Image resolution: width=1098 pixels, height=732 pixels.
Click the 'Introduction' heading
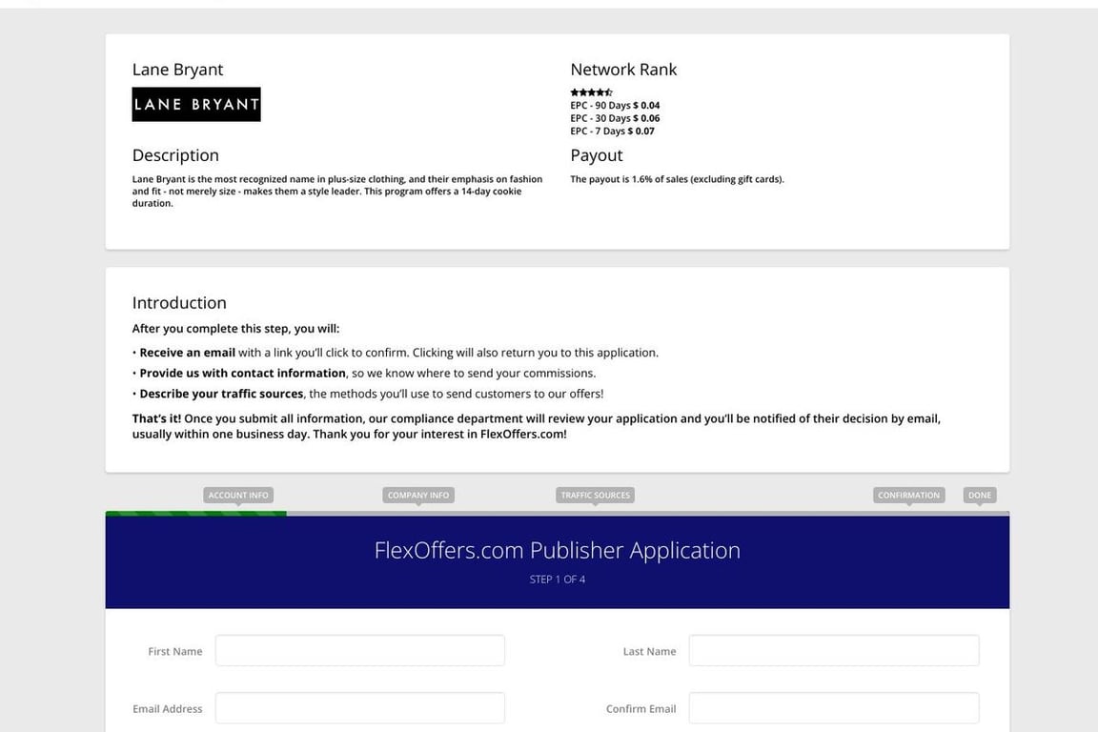(179, 302)
